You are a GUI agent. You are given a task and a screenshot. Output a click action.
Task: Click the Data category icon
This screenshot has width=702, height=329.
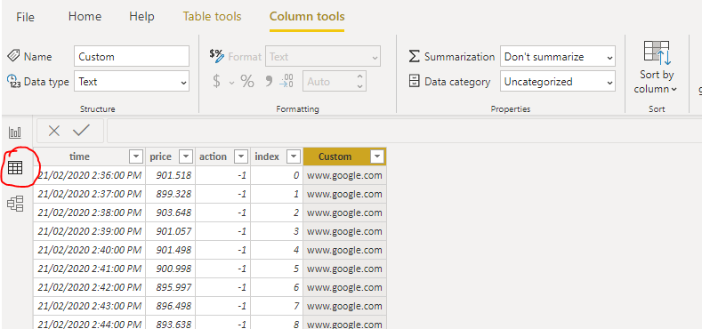(415, 82)
